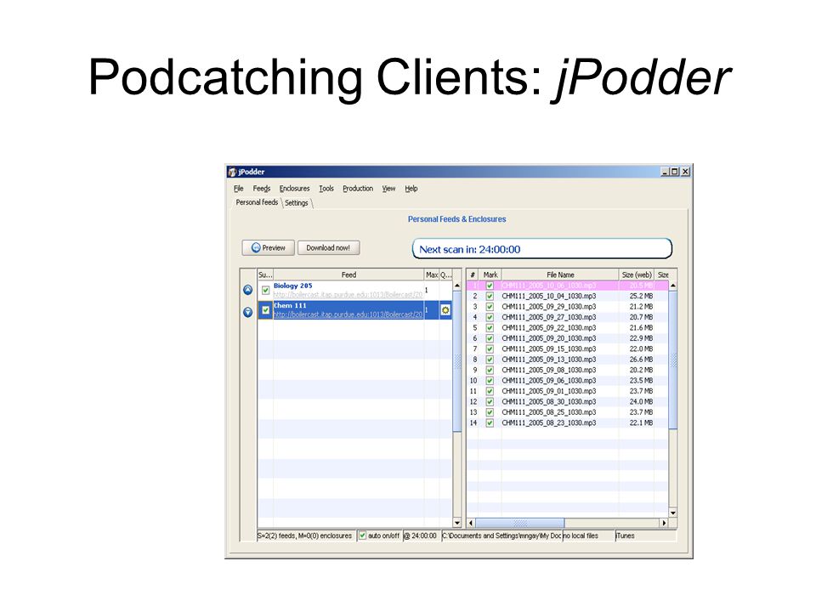This screenshot has height=612, width=816.
Task: Click the Documents and Settings path status entry
Action: [501, 535]
